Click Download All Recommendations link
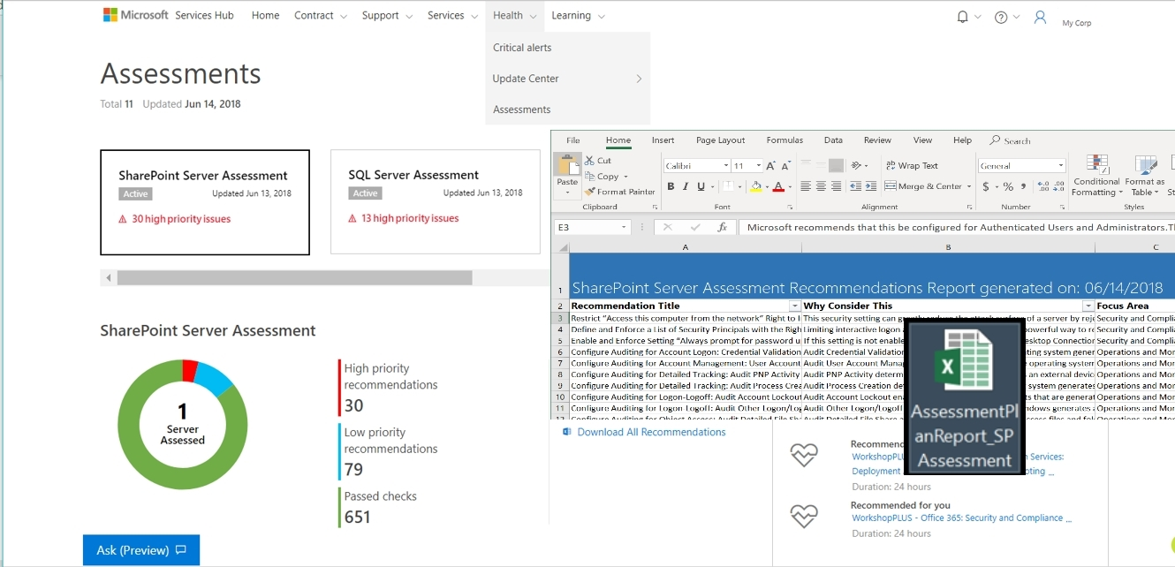This screenshot has width=1175, height=567. 651,432
